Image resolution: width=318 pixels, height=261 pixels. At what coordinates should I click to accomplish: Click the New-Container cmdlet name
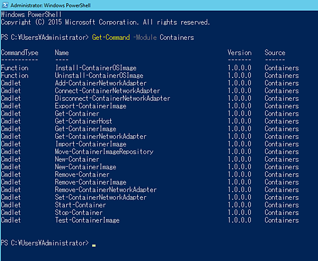click(77, 159)
